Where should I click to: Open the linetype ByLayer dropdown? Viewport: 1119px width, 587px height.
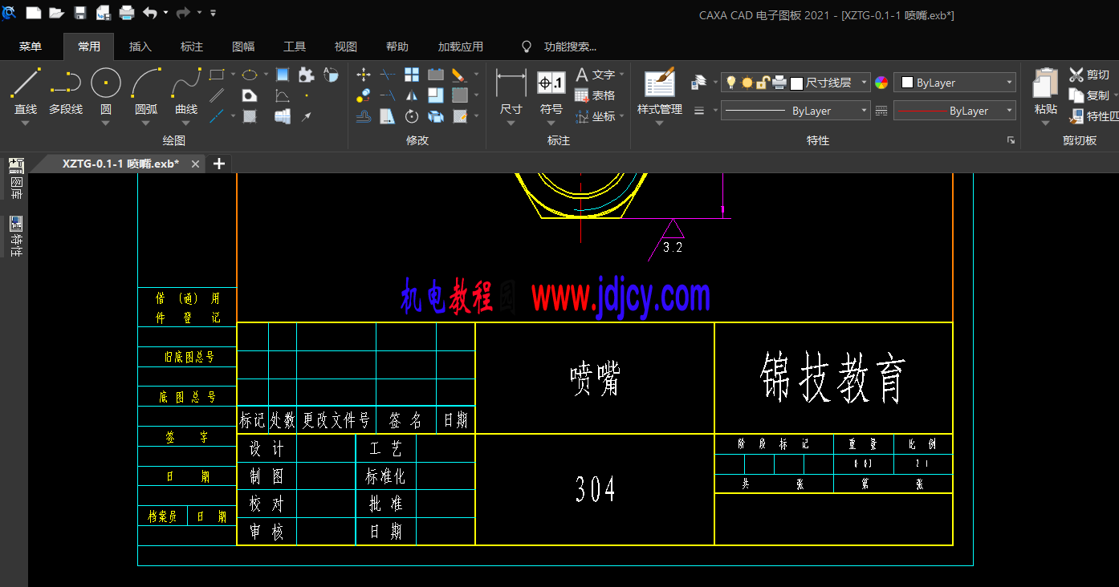point(796,111)
